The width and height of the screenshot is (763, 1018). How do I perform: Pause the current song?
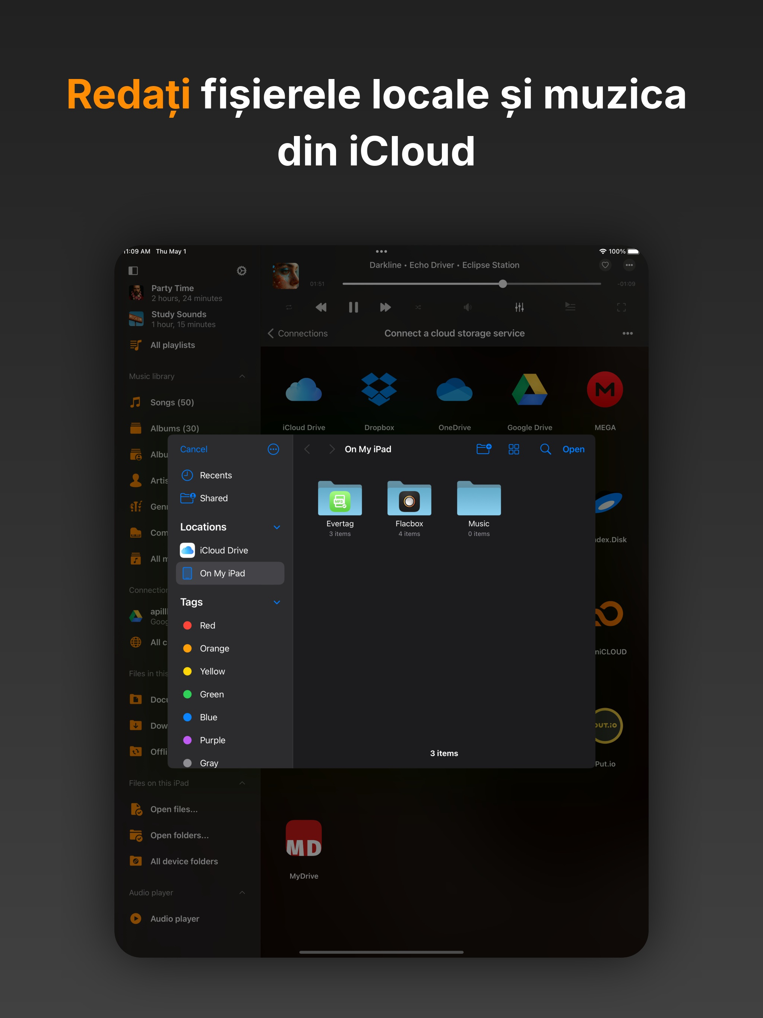[x=354, y=307]
